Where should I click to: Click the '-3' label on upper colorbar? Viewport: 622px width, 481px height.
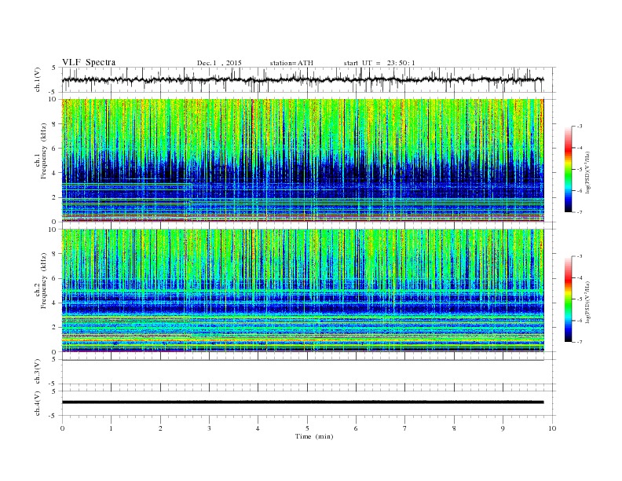click(x=580, y=127)
